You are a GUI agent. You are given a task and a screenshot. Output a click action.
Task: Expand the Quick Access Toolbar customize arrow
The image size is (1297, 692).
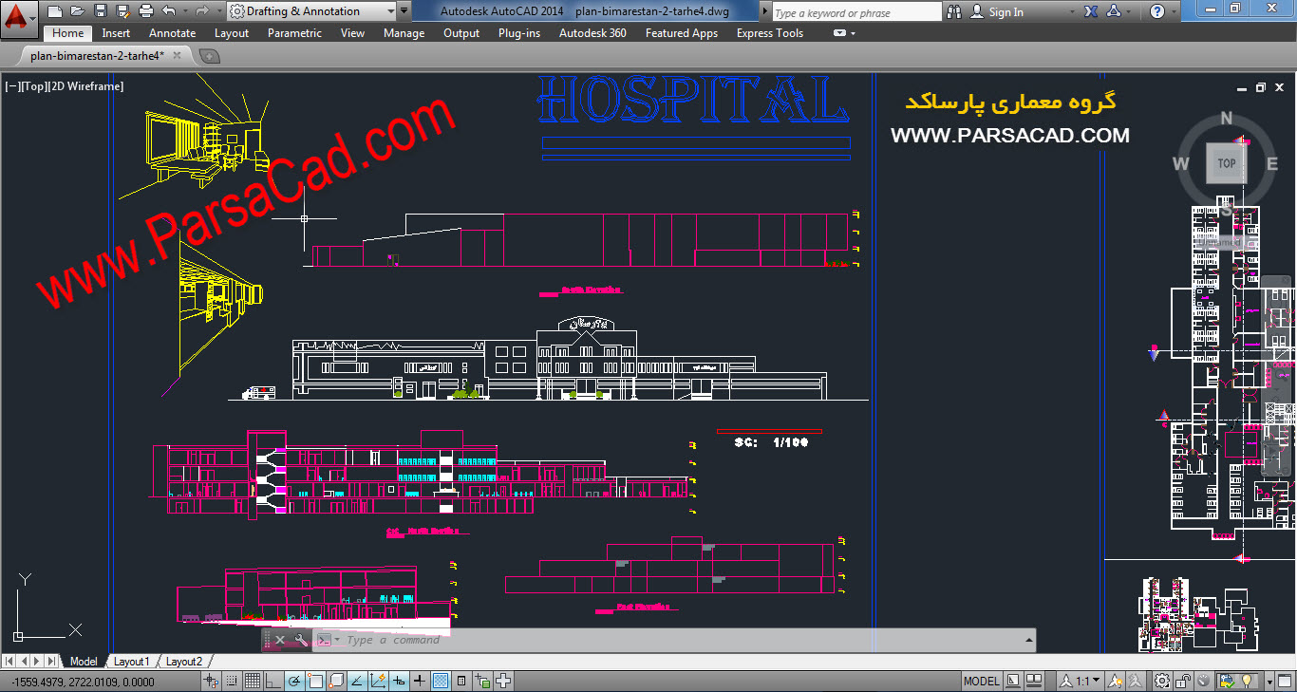404,11
